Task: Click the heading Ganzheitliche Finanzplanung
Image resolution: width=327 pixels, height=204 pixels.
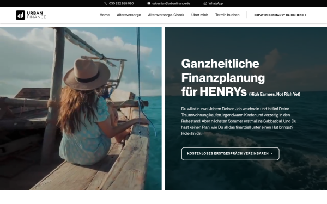Action: [x=223, y=71]
